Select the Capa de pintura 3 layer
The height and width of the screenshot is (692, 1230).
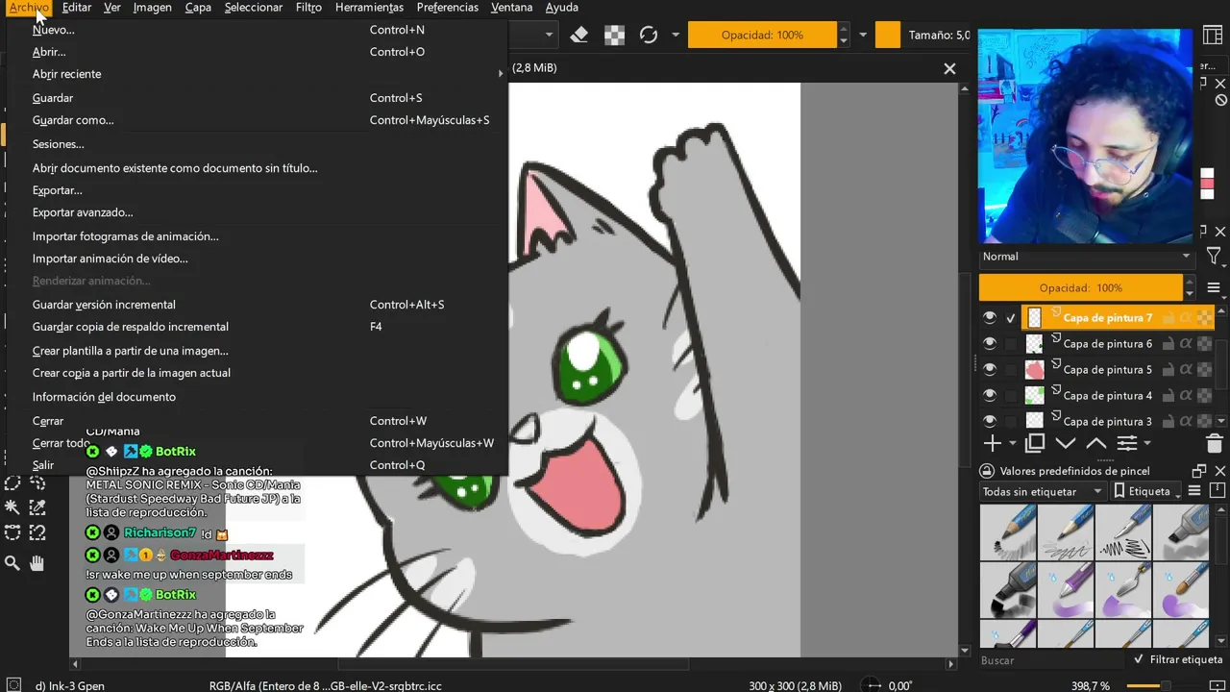coord(1107,421)
